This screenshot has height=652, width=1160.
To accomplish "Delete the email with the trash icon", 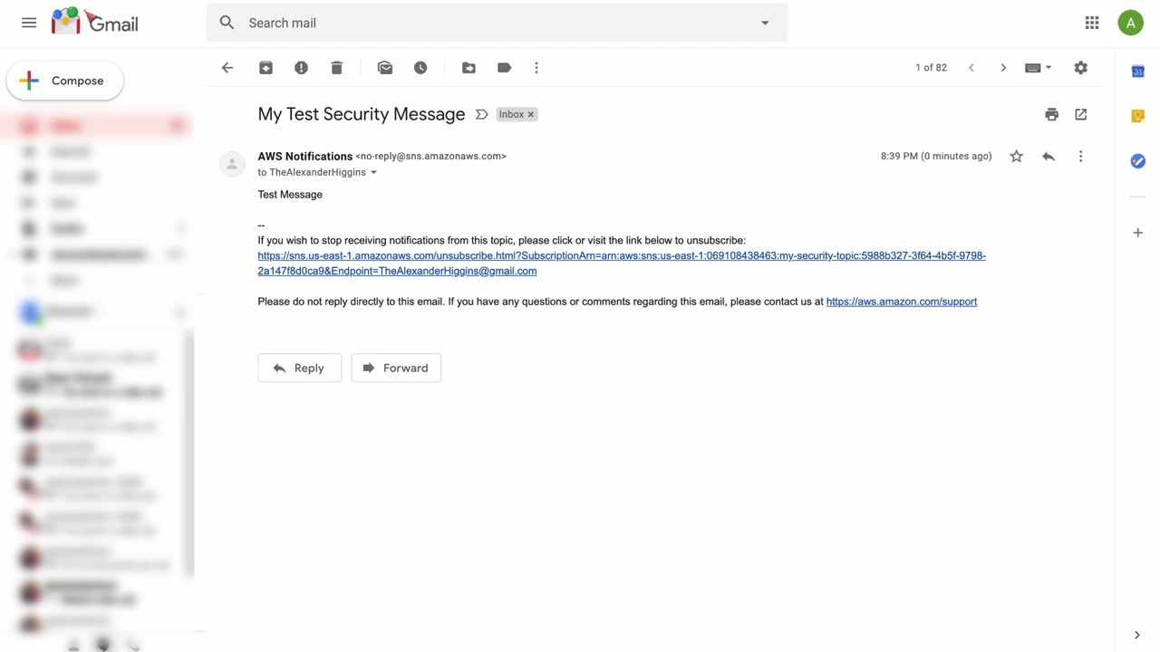I will point(336,68).
